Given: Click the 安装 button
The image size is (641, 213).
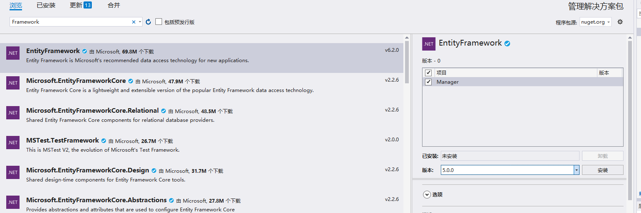Looking at the screenshot, I should point(602,170).
